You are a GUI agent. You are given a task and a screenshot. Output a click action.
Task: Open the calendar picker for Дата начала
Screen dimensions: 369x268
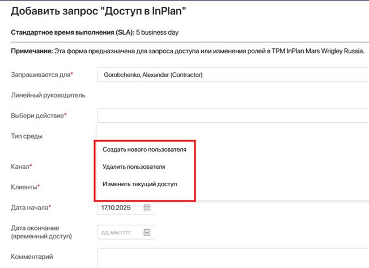147,208
